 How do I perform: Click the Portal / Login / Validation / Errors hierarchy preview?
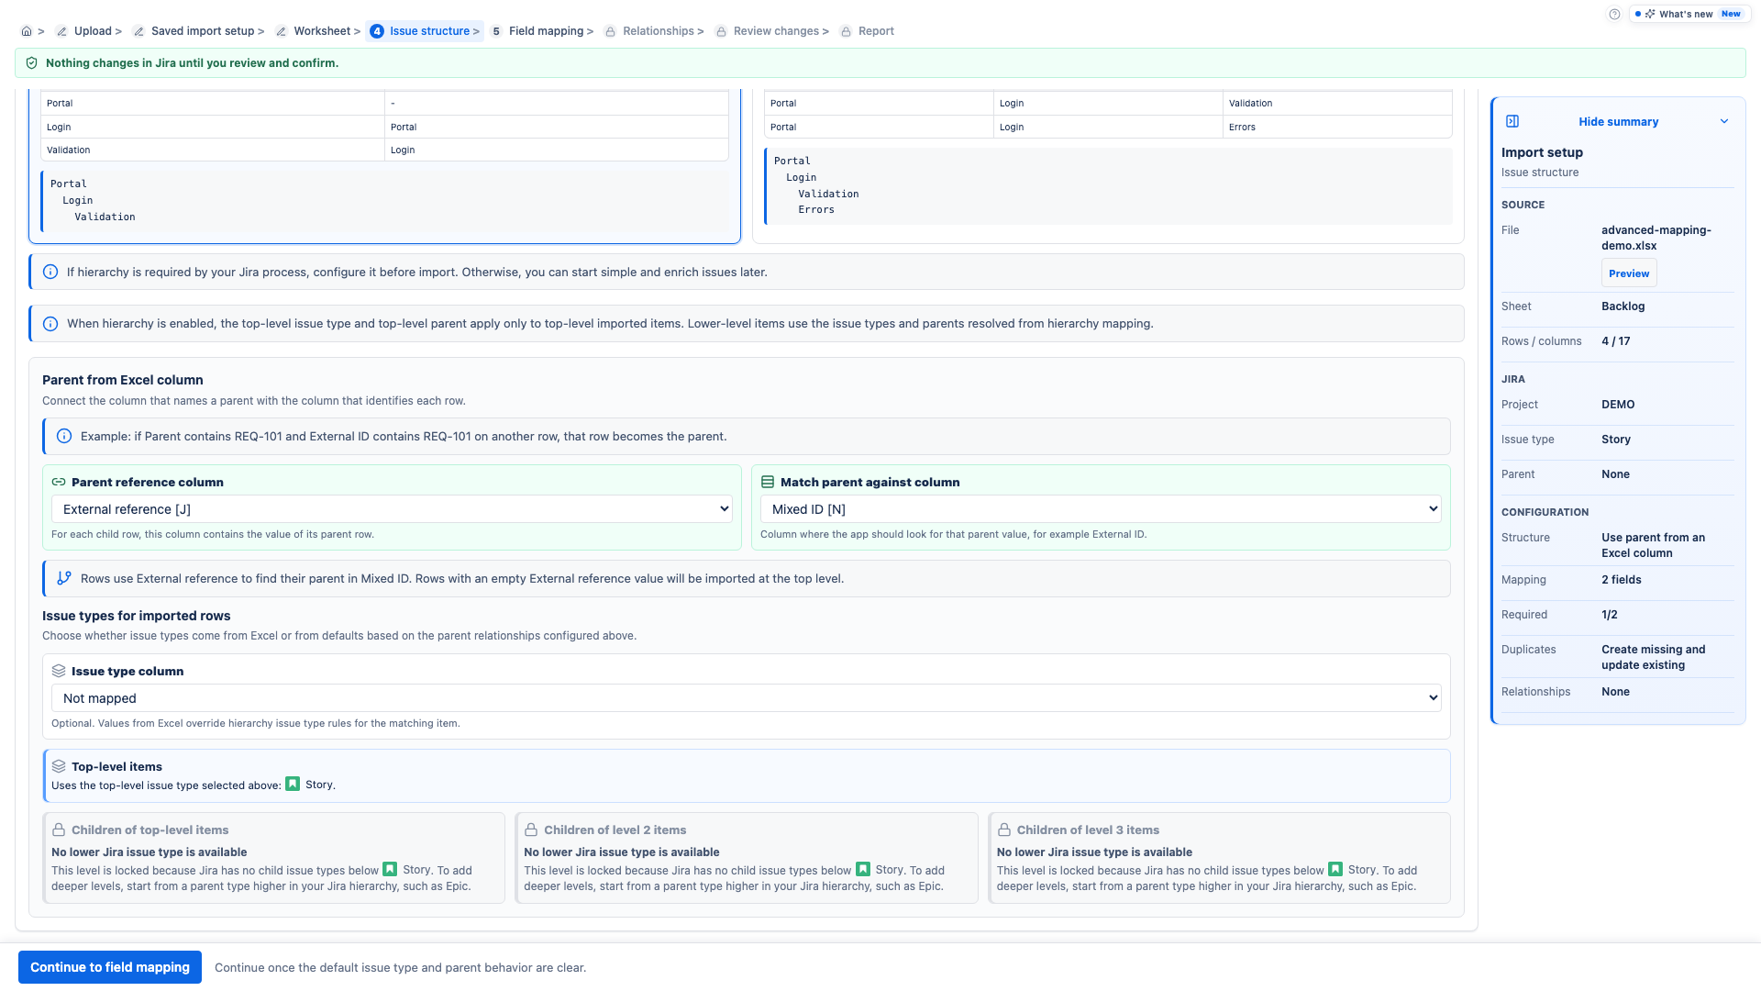1108,185
